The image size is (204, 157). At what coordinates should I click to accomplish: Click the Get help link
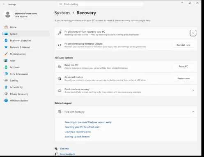tap(64, 148)
